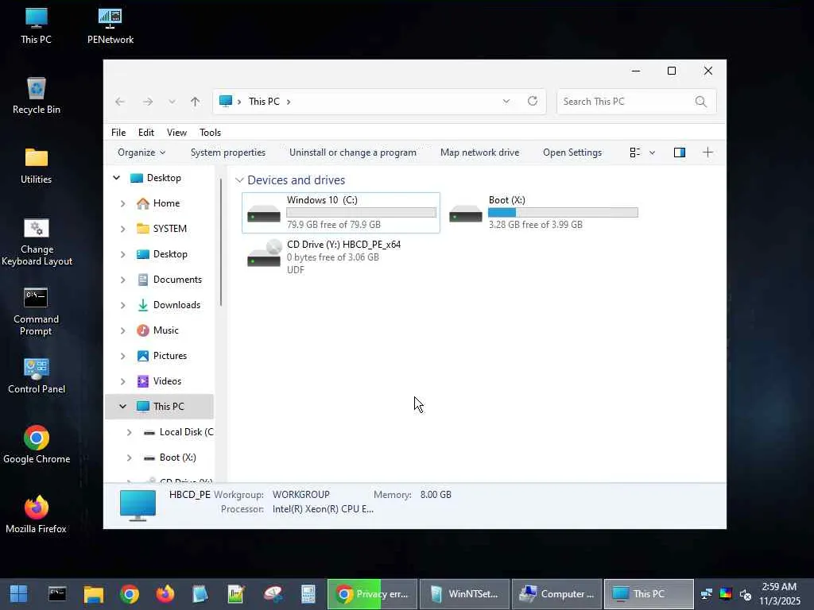Open File Explorer from taskbar
Viewport: 814px width, 610px height.
[94, 594]
